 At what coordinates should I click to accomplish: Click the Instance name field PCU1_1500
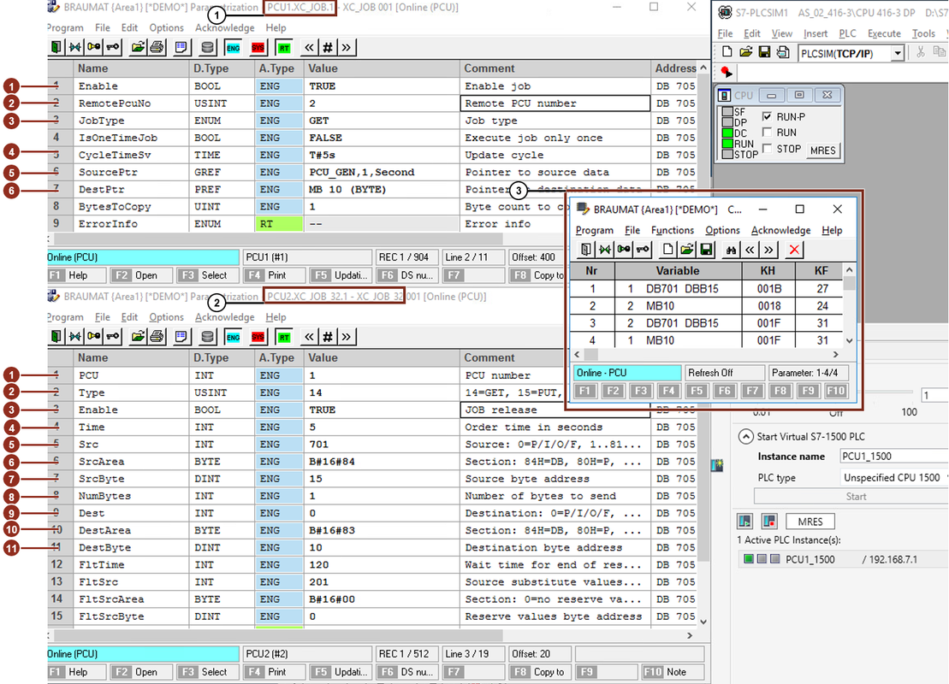pos(894,457)
